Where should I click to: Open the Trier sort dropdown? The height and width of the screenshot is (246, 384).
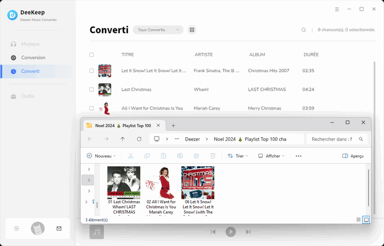pyautogui.click(x=238, y=156)
